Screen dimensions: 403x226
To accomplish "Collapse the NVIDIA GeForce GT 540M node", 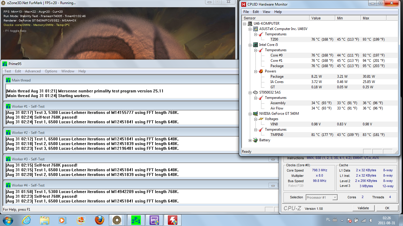I will pos(250,114).
